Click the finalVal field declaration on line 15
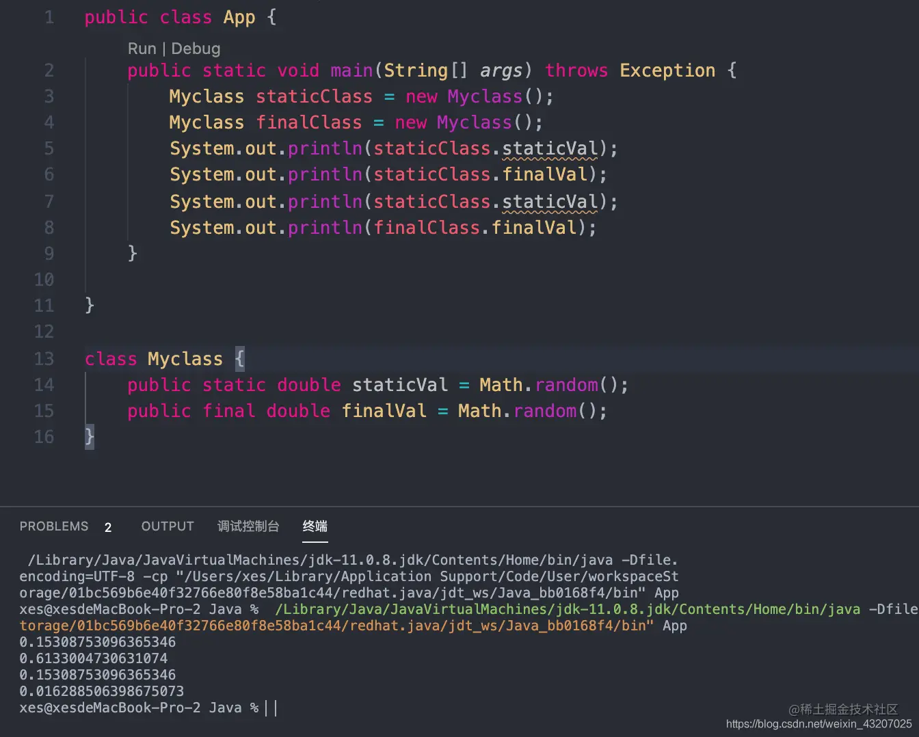The width and height of the screenshot is (919, 737). (x=384, y=411)
